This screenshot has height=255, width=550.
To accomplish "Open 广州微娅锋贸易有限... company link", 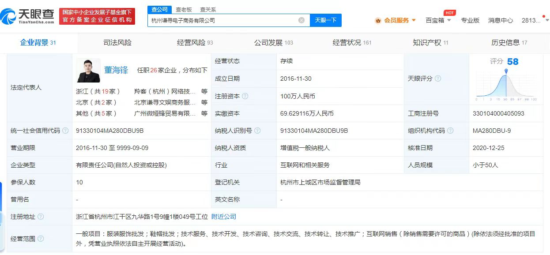I will (x=165, y=113).
